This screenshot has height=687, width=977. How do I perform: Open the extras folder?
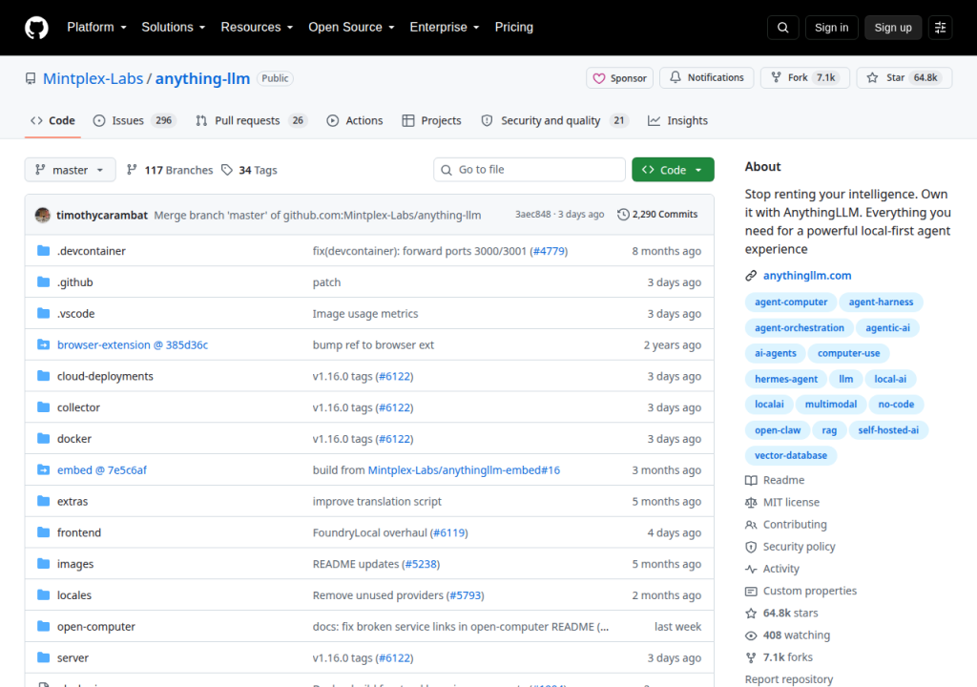click(73, 501)
